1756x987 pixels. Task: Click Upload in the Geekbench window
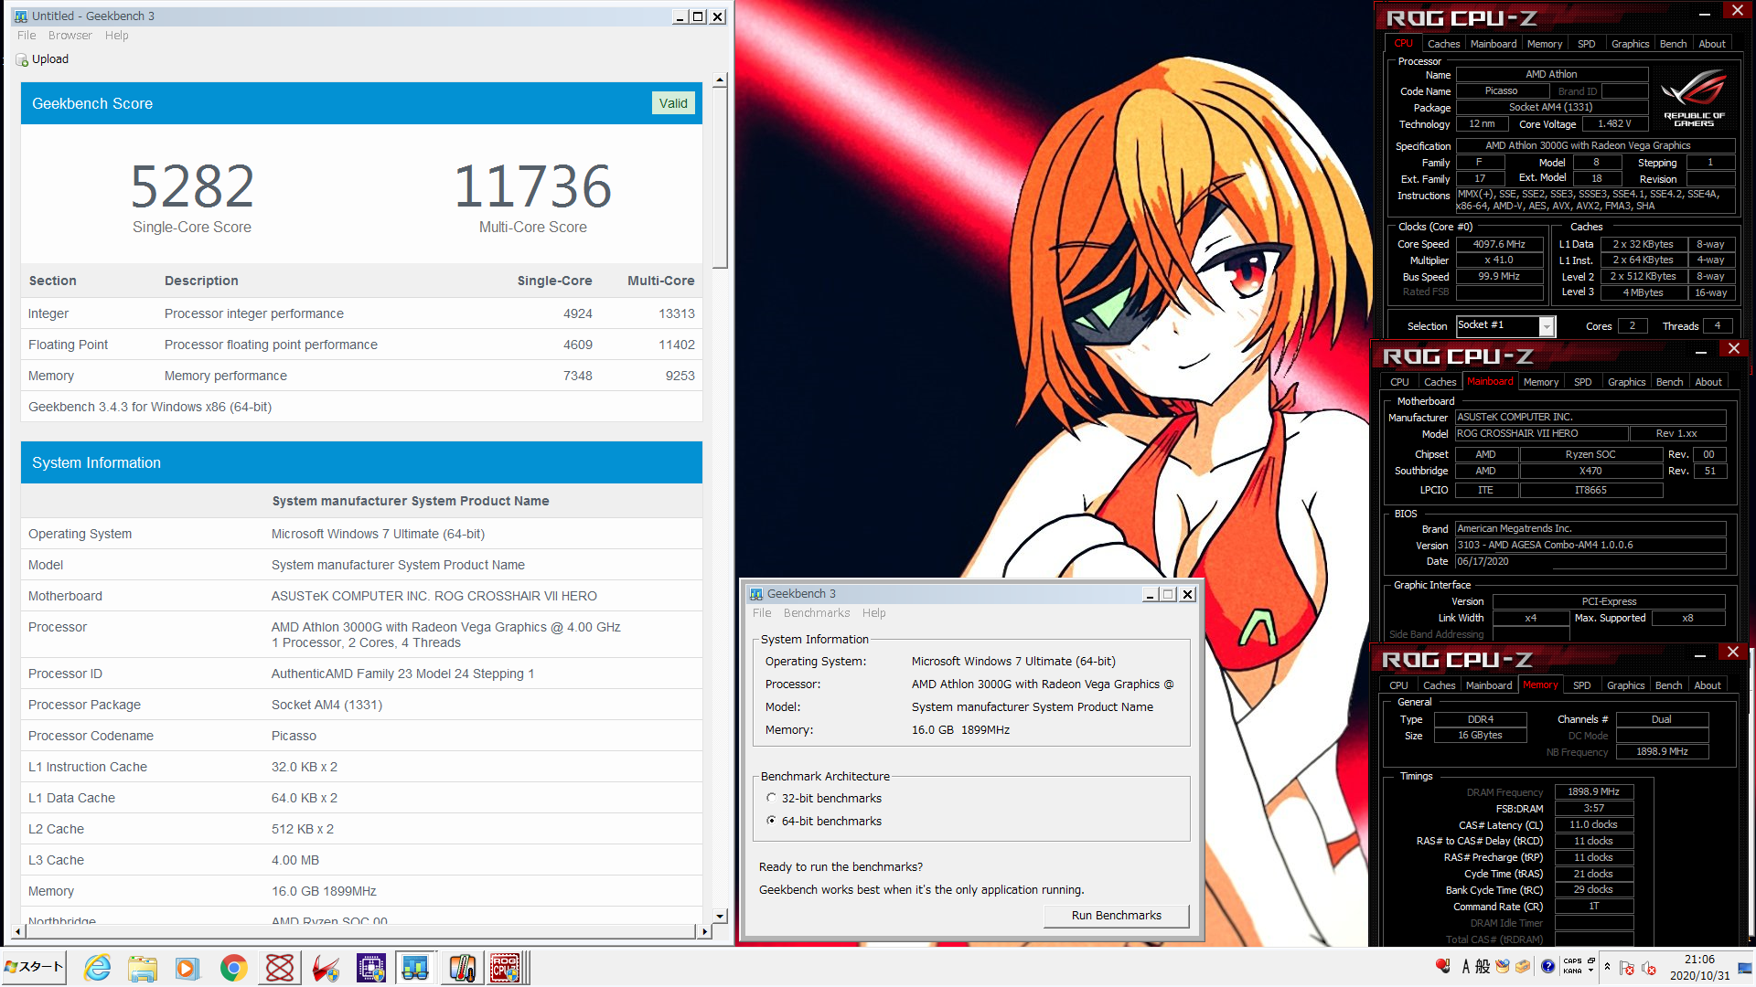[42, 59]
